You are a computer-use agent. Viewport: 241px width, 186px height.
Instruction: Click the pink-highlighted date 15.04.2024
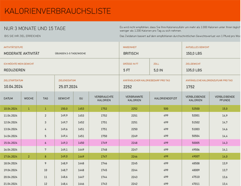[x=10, y=143]
